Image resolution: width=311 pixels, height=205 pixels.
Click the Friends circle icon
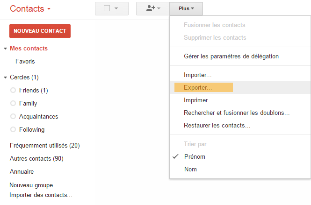pos(13,91)
